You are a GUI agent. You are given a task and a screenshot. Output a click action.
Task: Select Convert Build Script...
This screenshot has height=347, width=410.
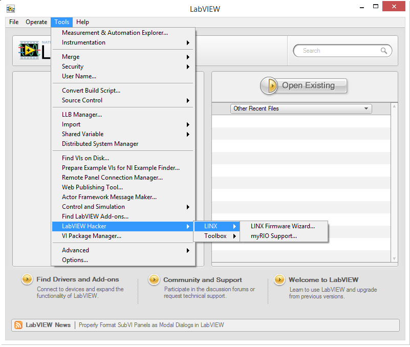[x=123, y=91]
